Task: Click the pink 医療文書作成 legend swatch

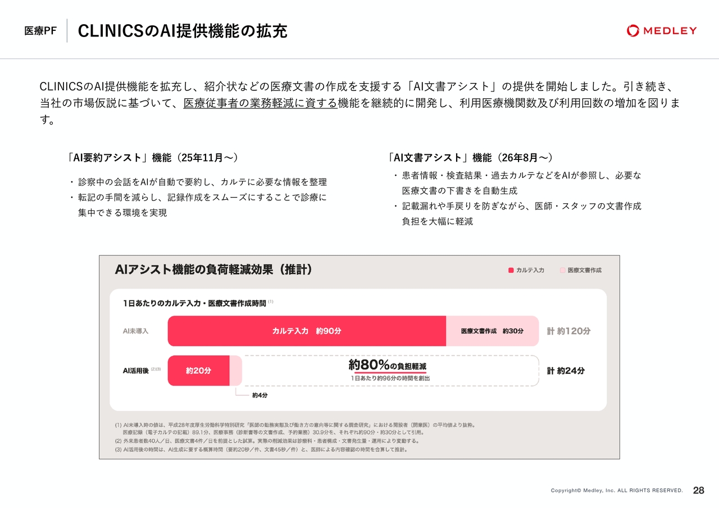Action: [562, 270]
